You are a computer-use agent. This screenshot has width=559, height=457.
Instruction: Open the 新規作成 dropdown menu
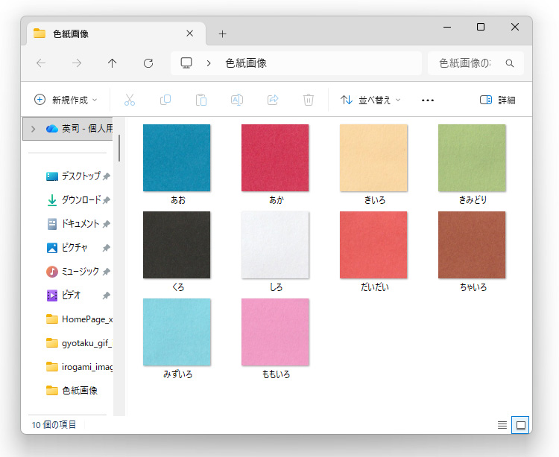66,100
